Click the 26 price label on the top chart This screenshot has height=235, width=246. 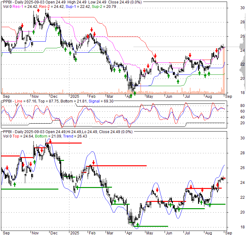point(243,36)
